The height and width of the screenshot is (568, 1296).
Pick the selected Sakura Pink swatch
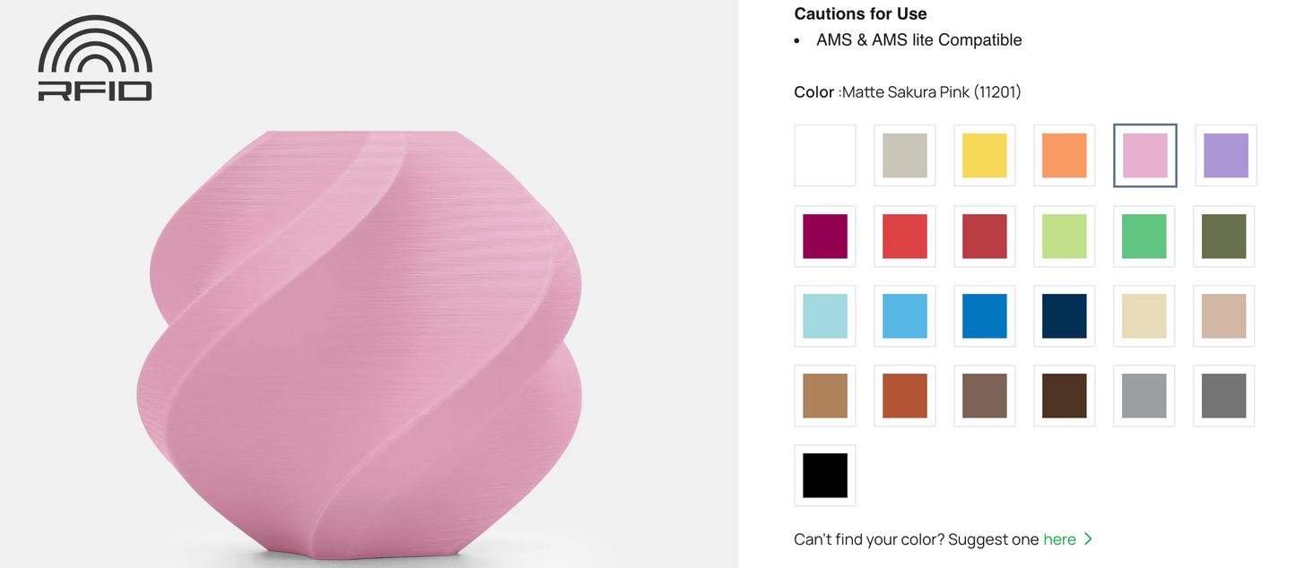pos(1145,156)
